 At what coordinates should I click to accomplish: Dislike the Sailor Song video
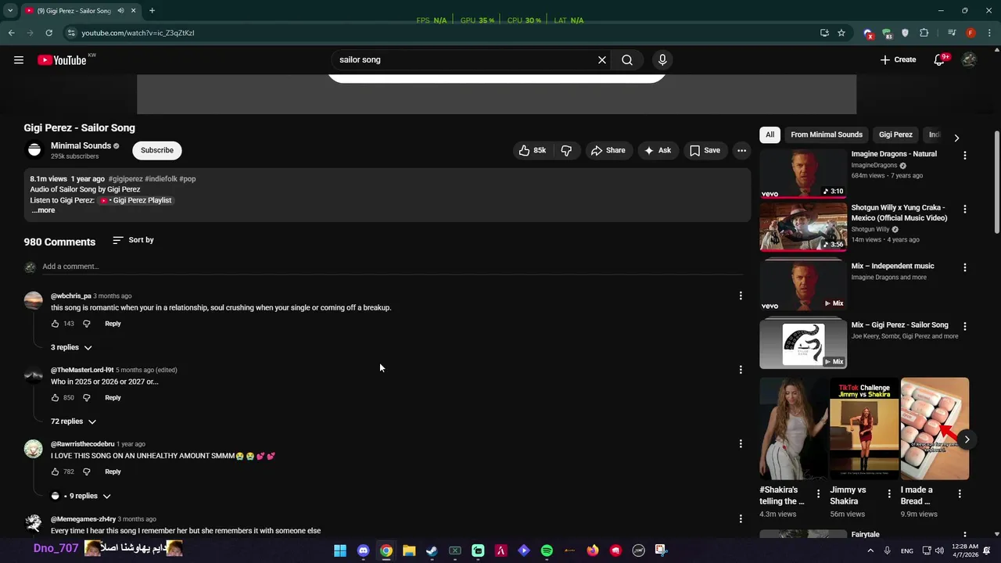point(567,150)
